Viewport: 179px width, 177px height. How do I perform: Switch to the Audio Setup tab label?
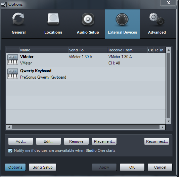point(88,32)
